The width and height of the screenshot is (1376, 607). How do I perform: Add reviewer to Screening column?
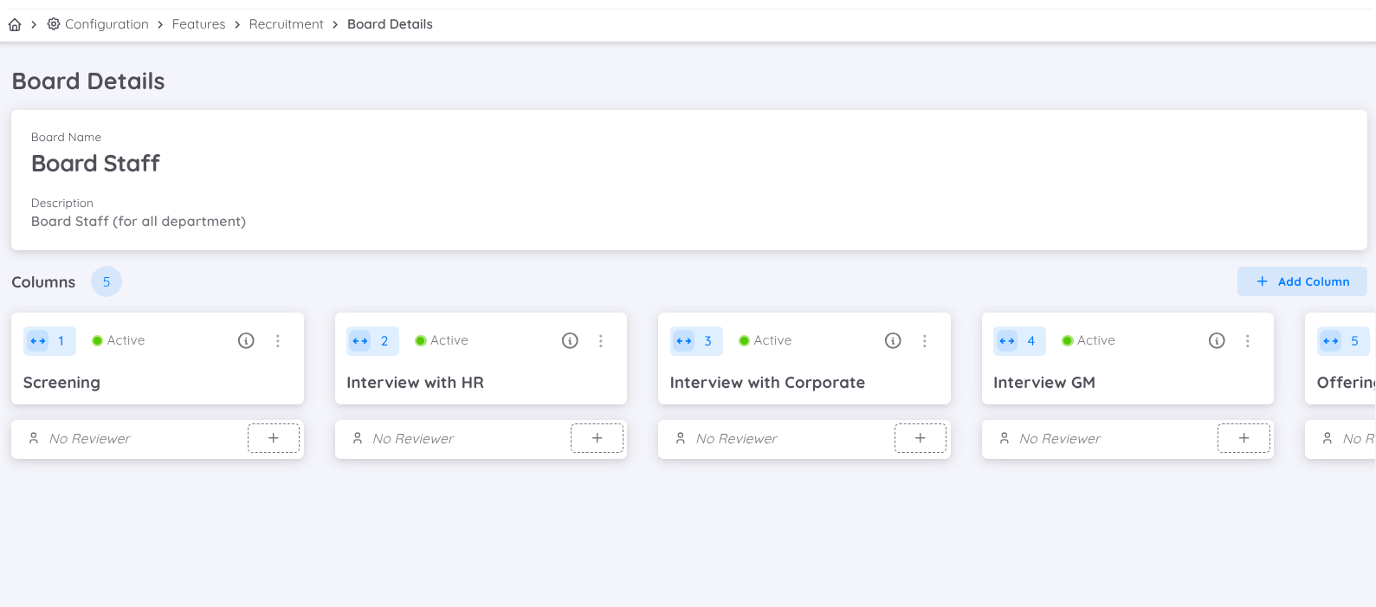point(274,438)
